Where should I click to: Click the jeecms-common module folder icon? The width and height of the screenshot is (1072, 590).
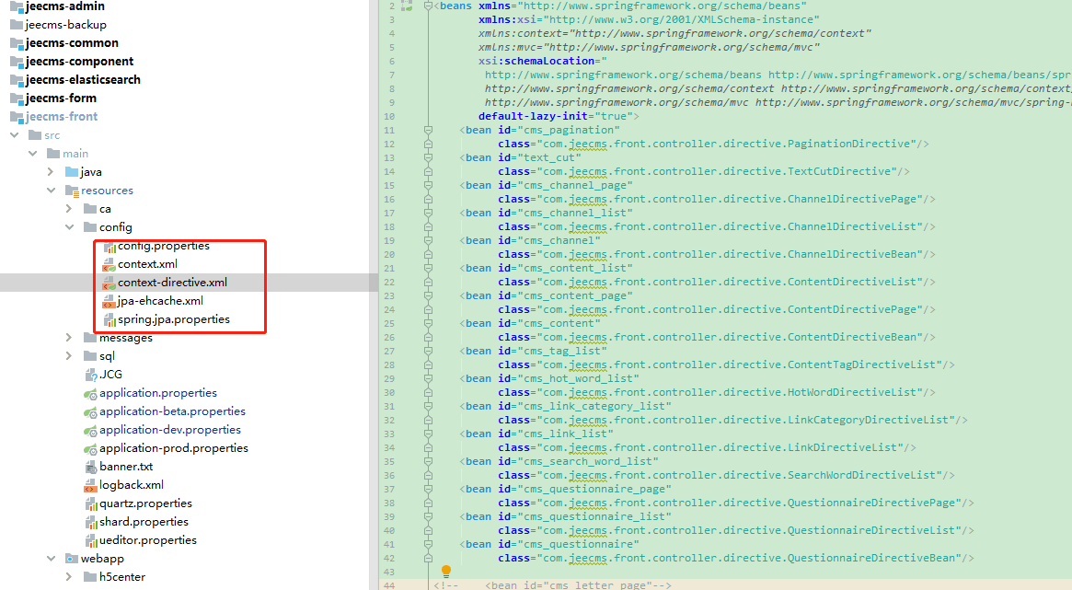point(17,43)
